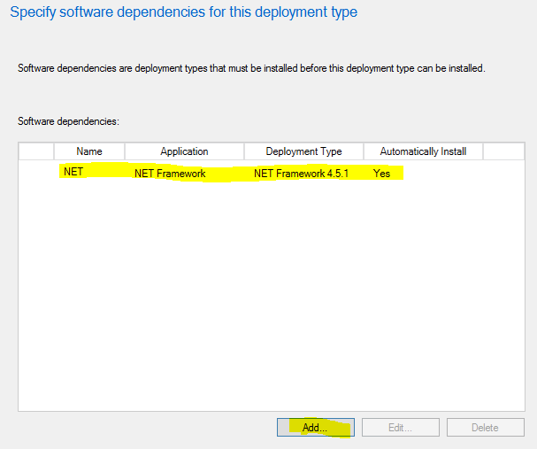Click the empty first cell of the NET row
This screenshot has height=449, width=537.
coord(36,174)
